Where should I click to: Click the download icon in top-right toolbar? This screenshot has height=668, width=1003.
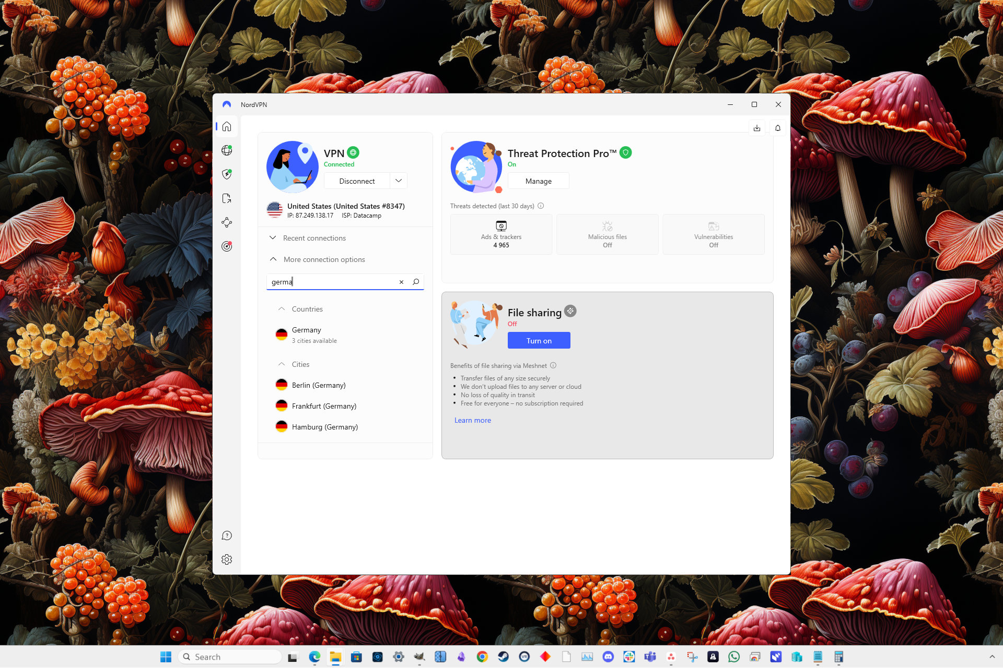(x=757, y=127)
